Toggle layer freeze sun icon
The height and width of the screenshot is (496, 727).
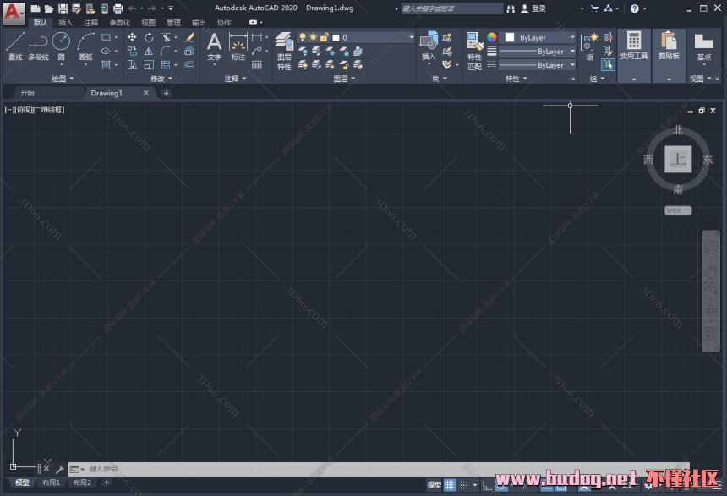(314, 37)
